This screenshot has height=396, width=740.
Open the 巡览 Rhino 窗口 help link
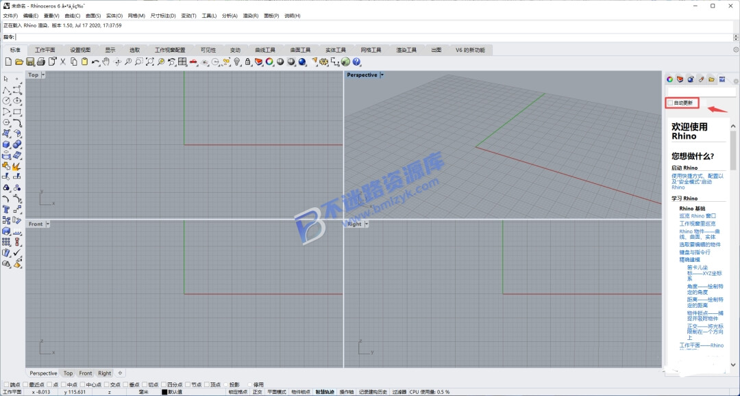[698, 215]
